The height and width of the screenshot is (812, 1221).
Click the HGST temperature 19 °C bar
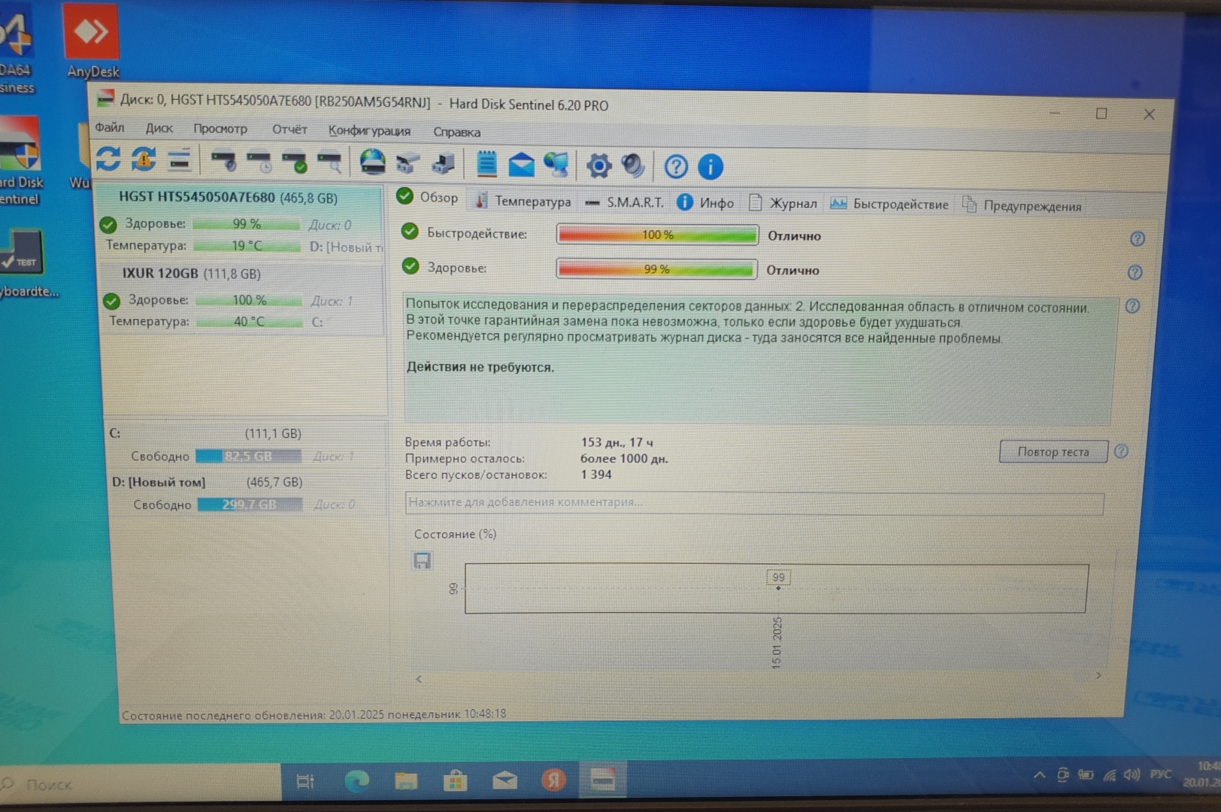pyautogui.click(x=247, y=245)
